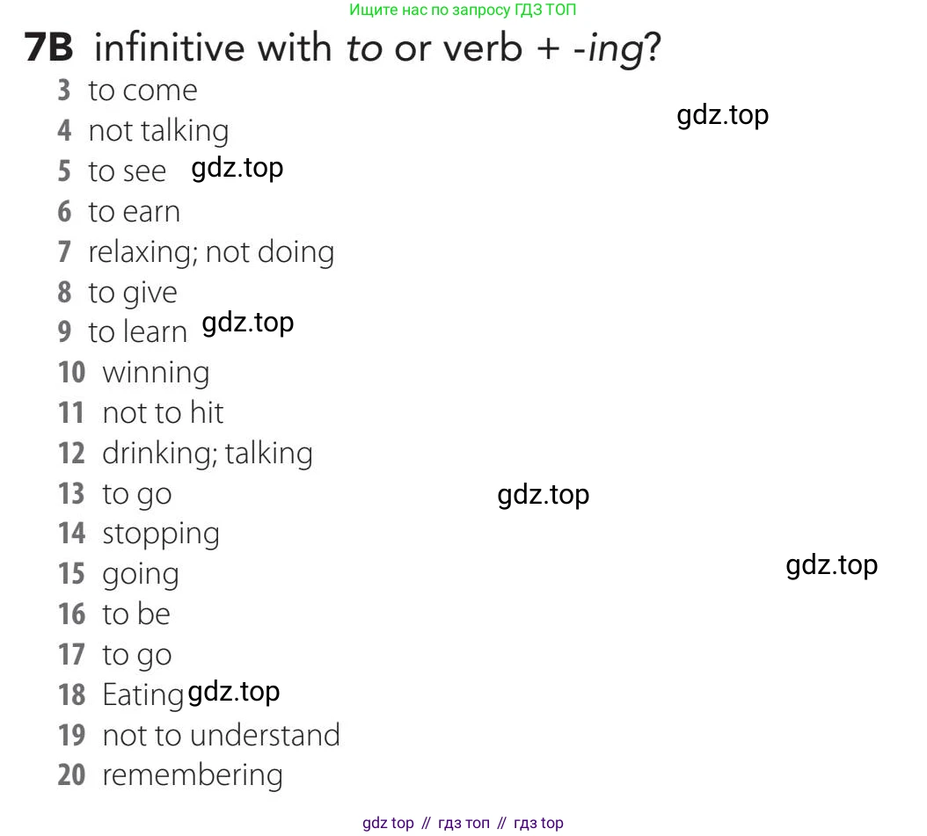
Task: Click the green 'Ищите нас по запросу ГДЗ ТОП' banner
Action: 463,10
